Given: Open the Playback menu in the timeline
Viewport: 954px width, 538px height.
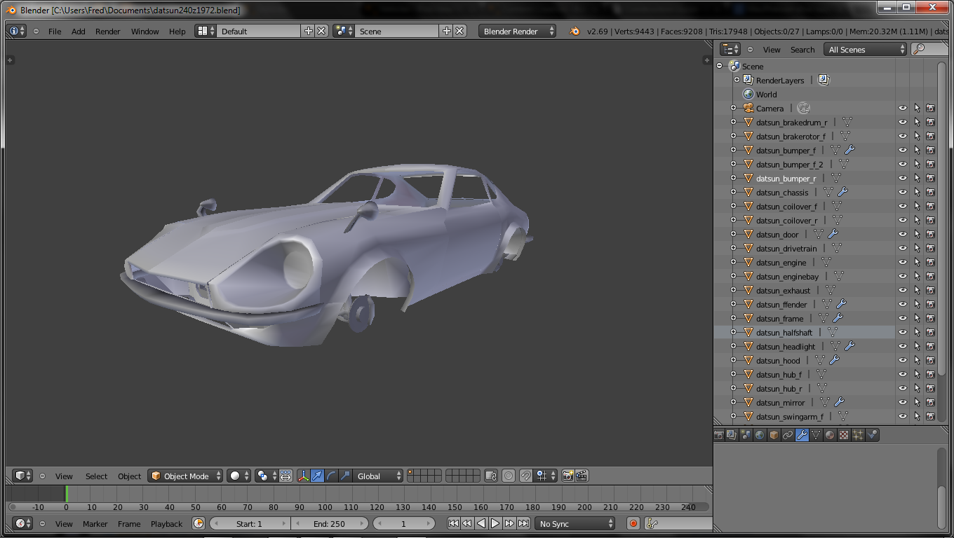Looking at the screenshot, I should 166,524.
